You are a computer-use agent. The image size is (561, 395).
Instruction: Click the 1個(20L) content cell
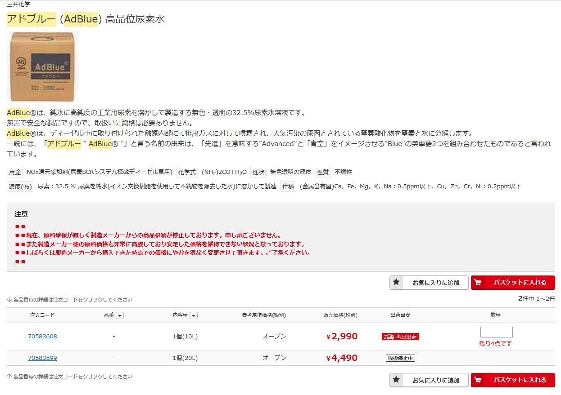(x=185, y=358)
